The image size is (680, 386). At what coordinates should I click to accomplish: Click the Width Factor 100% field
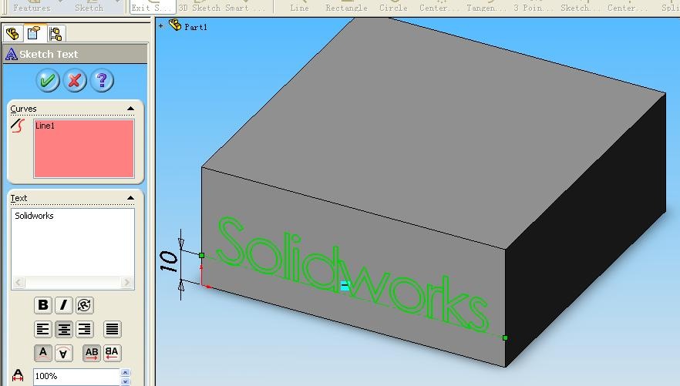tap(76, 377)
